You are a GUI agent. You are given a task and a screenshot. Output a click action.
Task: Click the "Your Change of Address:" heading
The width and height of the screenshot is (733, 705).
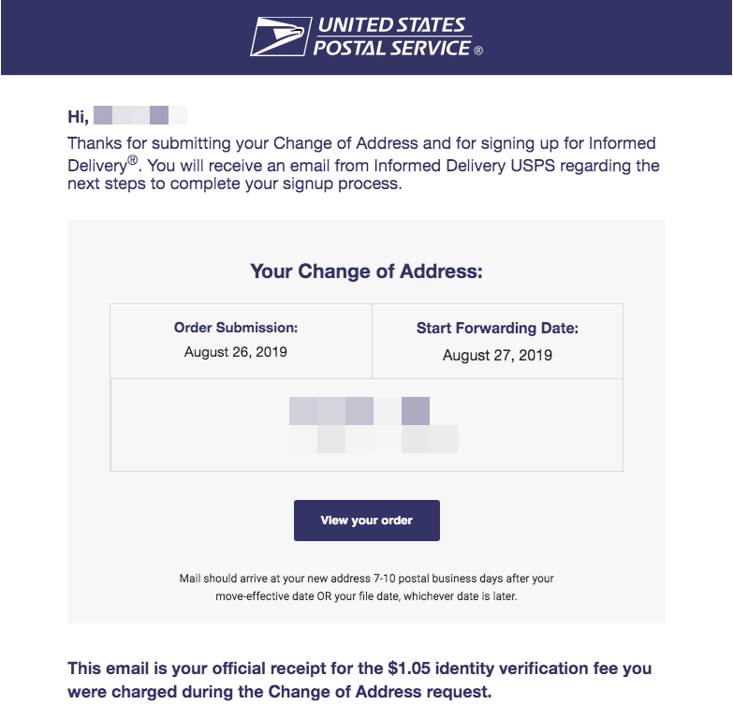pos(366,272)
